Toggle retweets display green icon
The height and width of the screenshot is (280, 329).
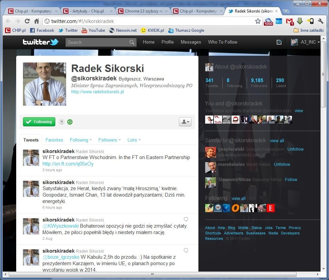[70, 122]
